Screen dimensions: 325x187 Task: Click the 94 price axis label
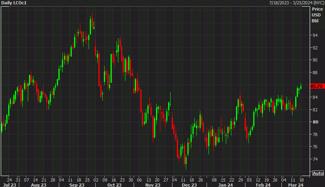[x=315, y=35]
